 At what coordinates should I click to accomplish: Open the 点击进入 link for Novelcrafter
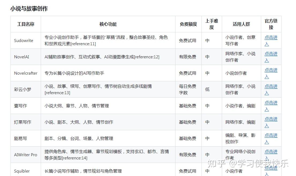tap(271, 73)
